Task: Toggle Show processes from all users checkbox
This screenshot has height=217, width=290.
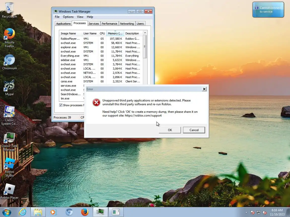Action: click(x=61, y=105)
